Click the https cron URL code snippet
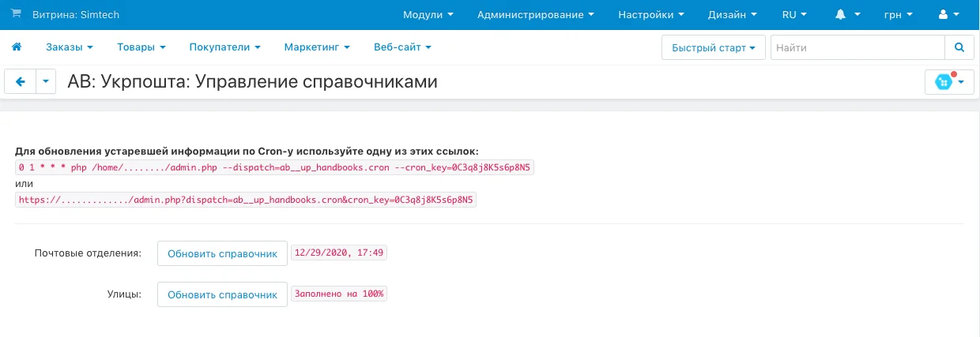Viewport: 980px width, 337px height. [247, 200]
